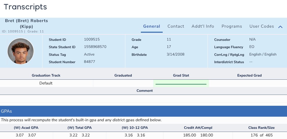Click the Birthdate value 3/14/2008
287x139 pixels.
(x=176, y=54)
